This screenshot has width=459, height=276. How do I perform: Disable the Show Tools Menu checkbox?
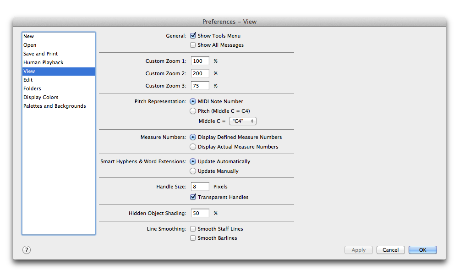coord(193,35)
